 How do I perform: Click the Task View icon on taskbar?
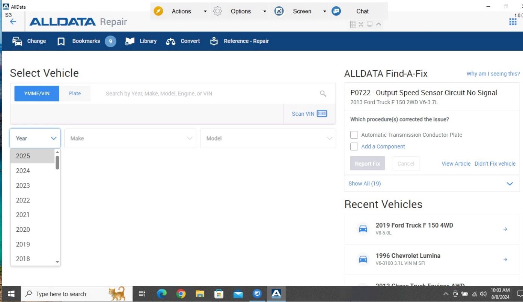[142, 294]
